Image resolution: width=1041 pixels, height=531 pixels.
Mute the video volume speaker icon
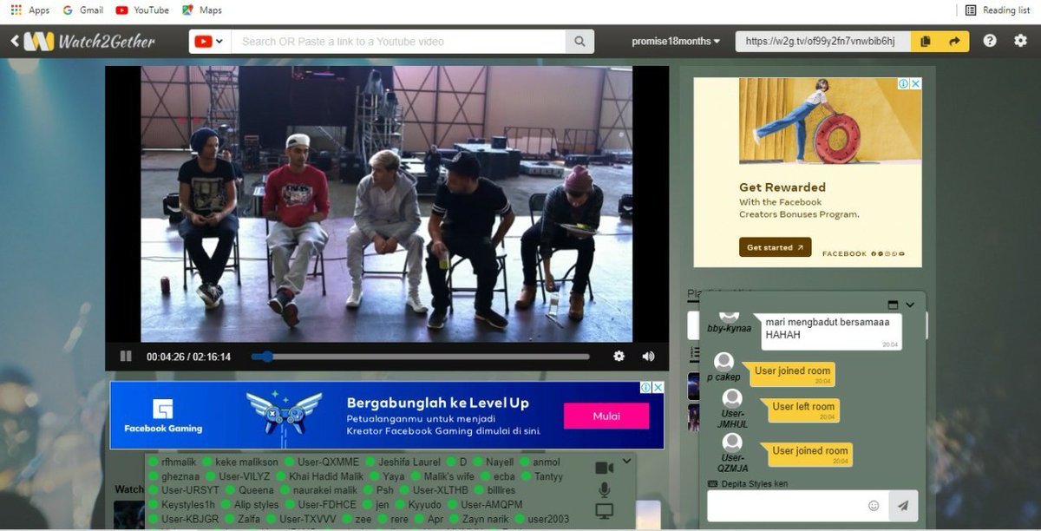tap(648, 356)
